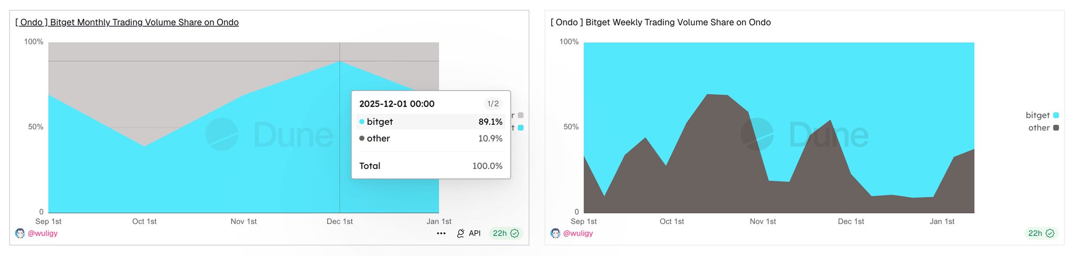Screen dimensions: 1074x256
Task: Click the wuligy avatar under monthly chart
Action: [x=20, y=233]
